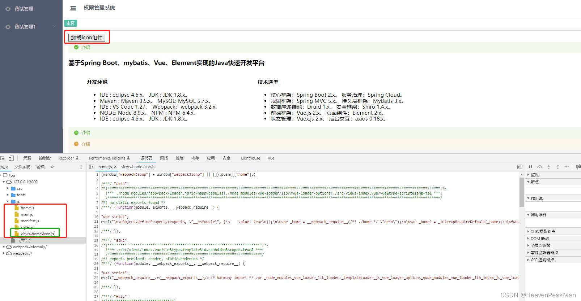Select the 文件系统 navigator tab
Screen dimensions: 581x301
coord(22,167)
